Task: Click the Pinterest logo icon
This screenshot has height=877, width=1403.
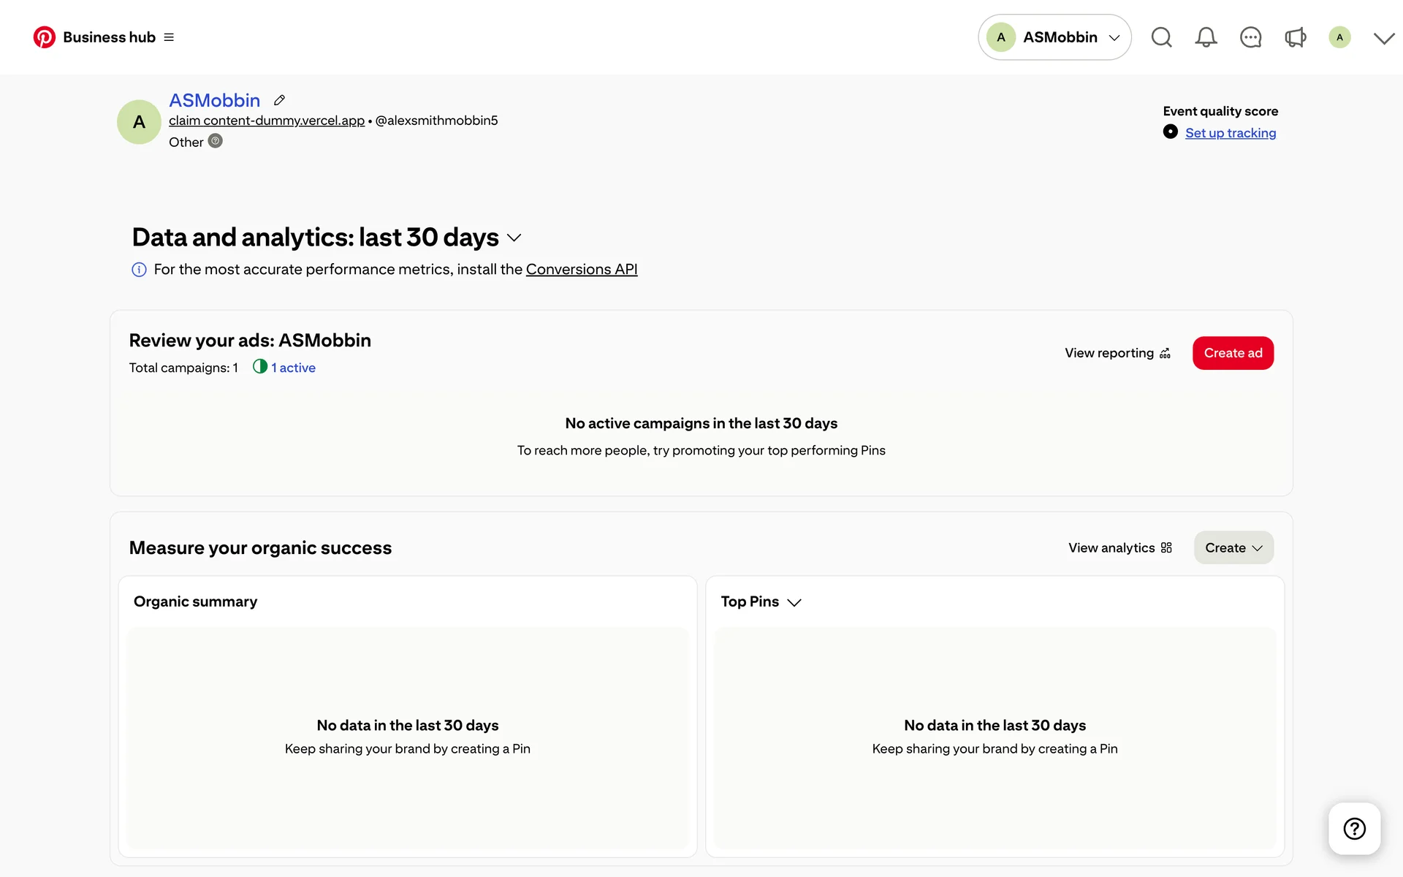Action: tap(44, 37)
